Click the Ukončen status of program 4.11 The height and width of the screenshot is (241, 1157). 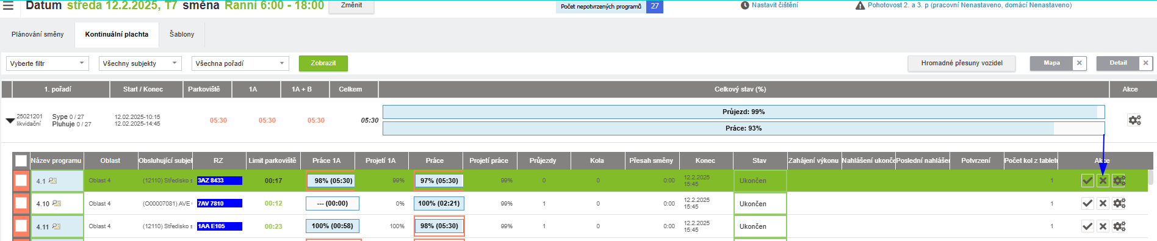pyautogui.click(x=760, y=226)
